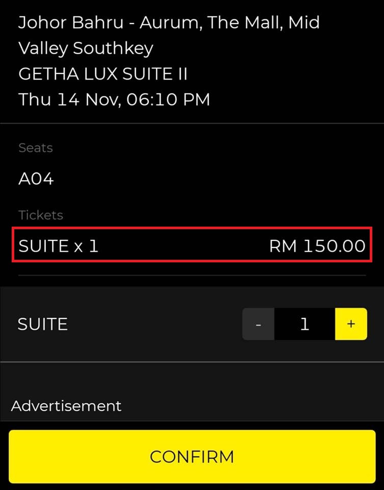The width and height of the screenshot is (384, 490).
Task: Click the GETHA LUX SUITE II hall name
Action: (x=103, y=75)
